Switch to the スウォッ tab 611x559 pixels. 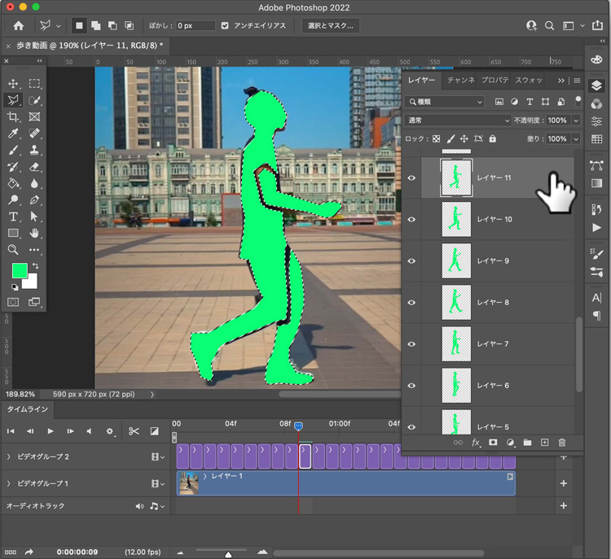point(529,81)
